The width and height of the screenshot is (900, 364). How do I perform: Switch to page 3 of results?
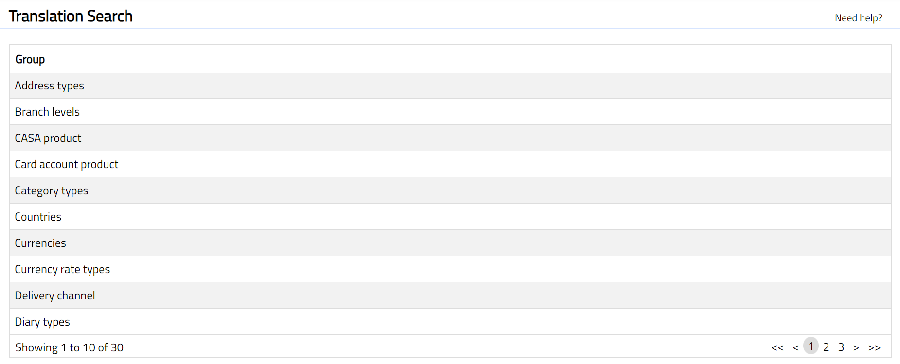click(841, 347)
